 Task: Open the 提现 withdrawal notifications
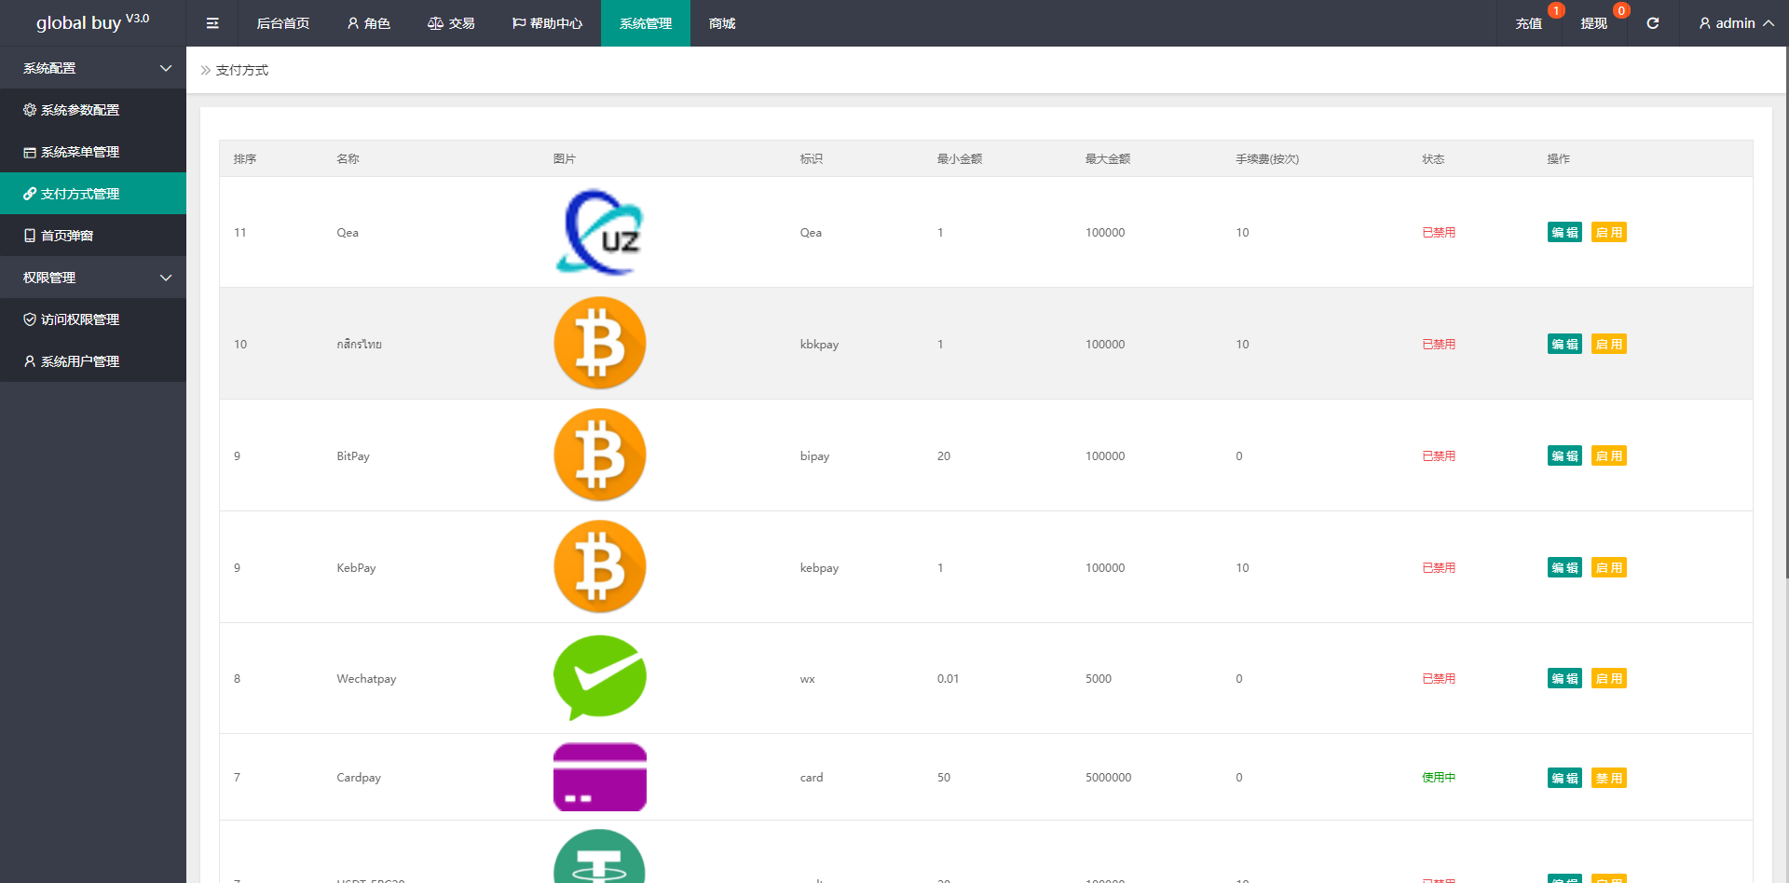tap(1594, 23)
